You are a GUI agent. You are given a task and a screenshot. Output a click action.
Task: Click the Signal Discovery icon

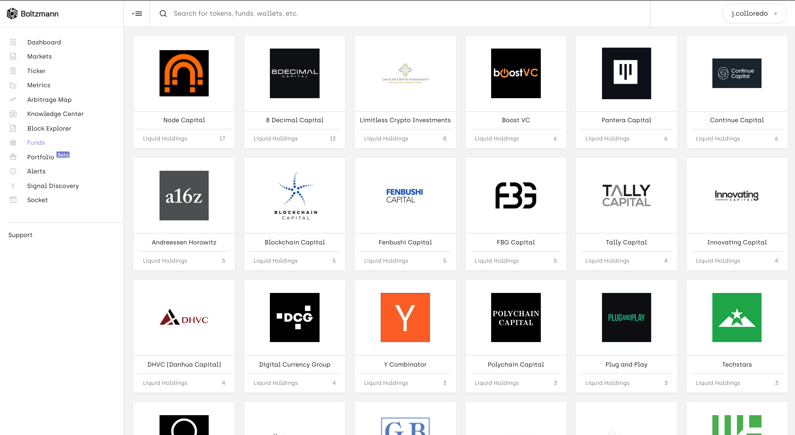(13, 186)
